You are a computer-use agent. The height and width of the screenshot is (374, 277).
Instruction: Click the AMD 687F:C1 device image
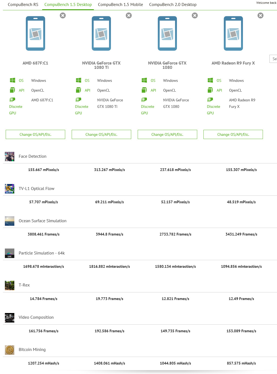coord(35,33)
